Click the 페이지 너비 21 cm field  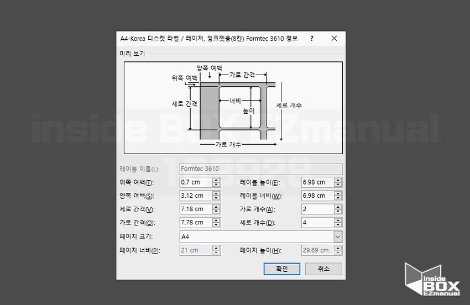tap(196, 250)
